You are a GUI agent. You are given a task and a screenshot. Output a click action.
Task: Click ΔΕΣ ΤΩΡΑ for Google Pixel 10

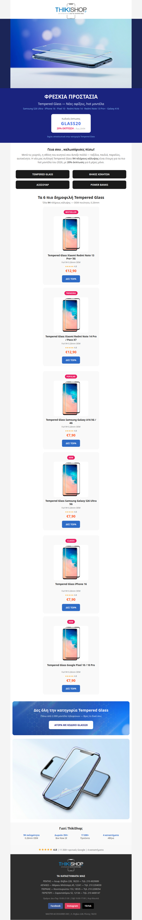click(71, 689)
